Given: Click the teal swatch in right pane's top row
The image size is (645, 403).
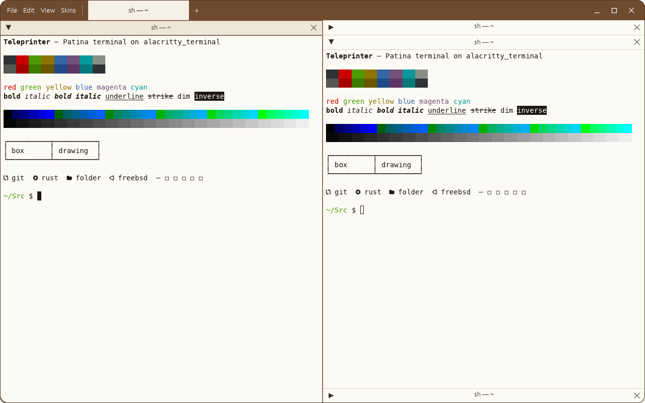Looking at the screenshot, I should (x=409, y=74).
